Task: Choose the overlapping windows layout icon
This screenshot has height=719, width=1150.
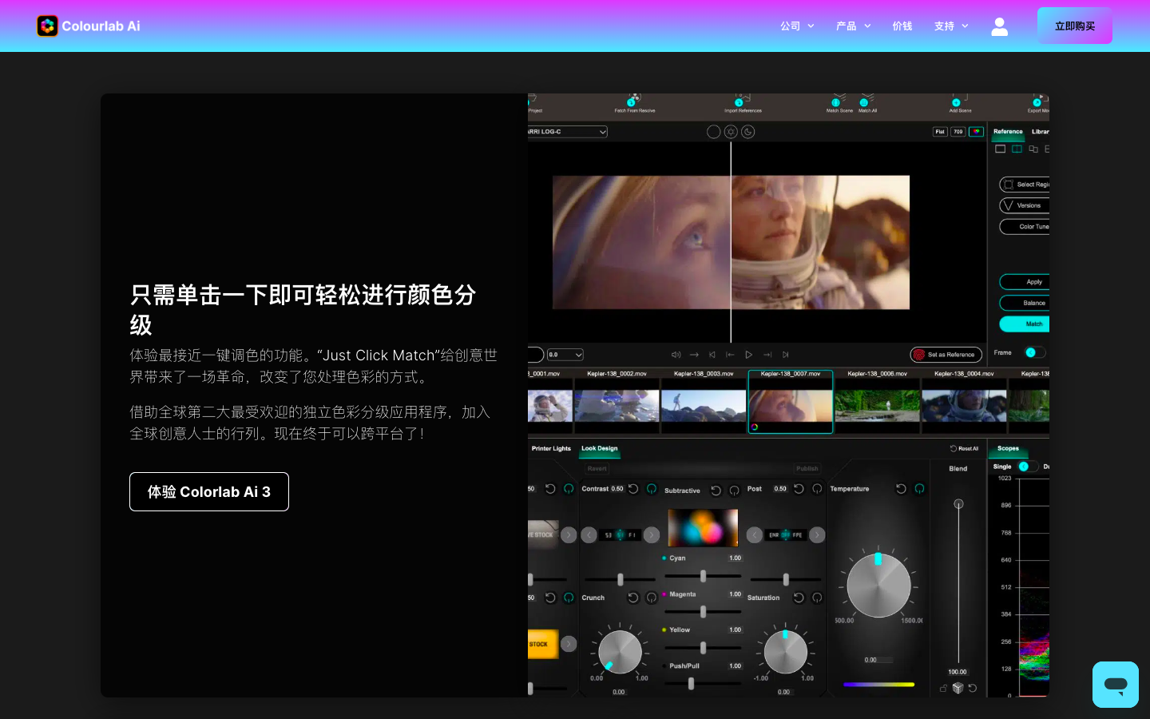Action: click(x=1033, y=149)
